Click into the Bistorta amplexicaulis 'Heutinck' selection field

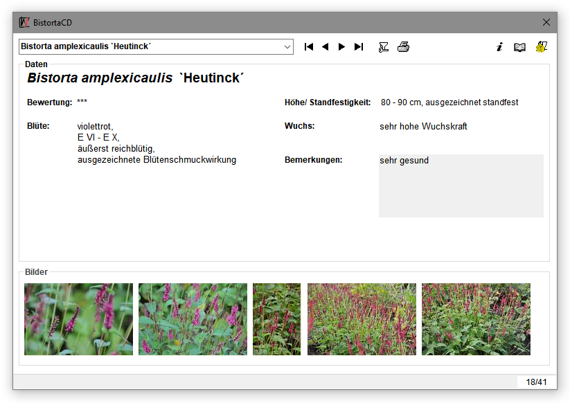[149, 47]
